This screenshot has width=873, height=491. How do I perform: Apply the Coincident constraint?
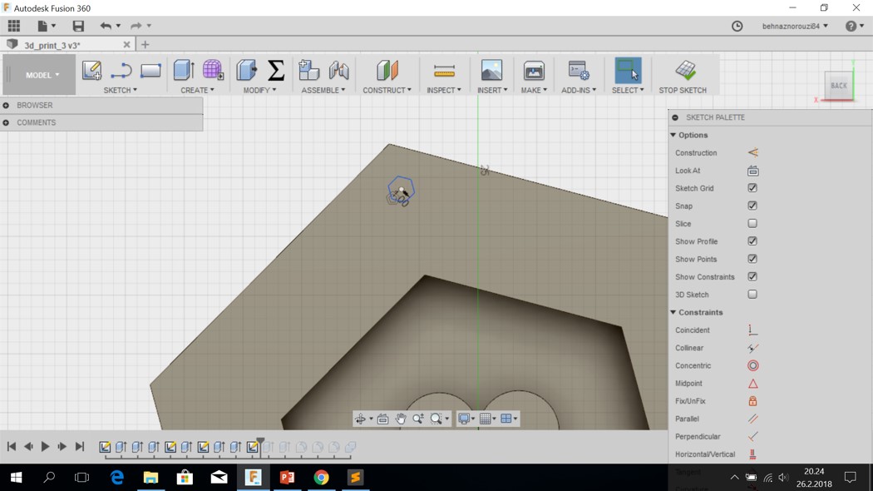[752, 330]
